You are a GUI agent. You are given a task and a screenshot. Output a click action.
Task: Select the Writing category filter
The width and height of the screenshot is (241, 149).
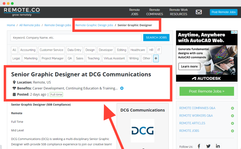coord(134,58)
